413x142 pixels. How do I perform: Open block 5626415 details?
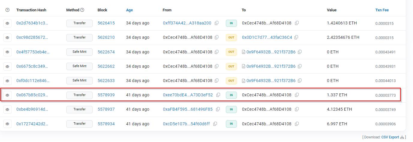click(106, 23)
